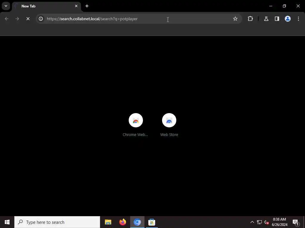Open the Windows Start menu
The image size is (305, 228).
[7, 222]
